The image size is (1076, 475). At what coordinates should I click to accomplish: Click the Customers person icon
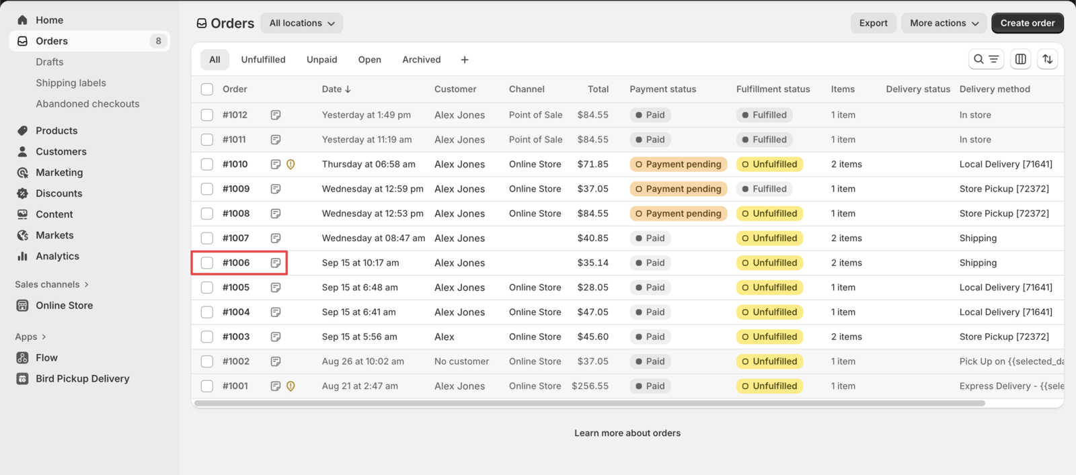tap(22, 151)
